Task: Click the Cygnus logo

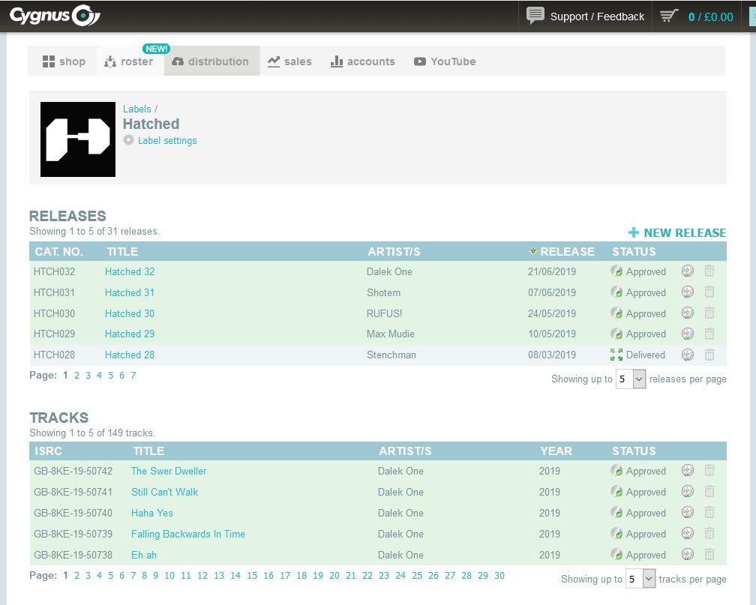Action: tap(55, 16)
